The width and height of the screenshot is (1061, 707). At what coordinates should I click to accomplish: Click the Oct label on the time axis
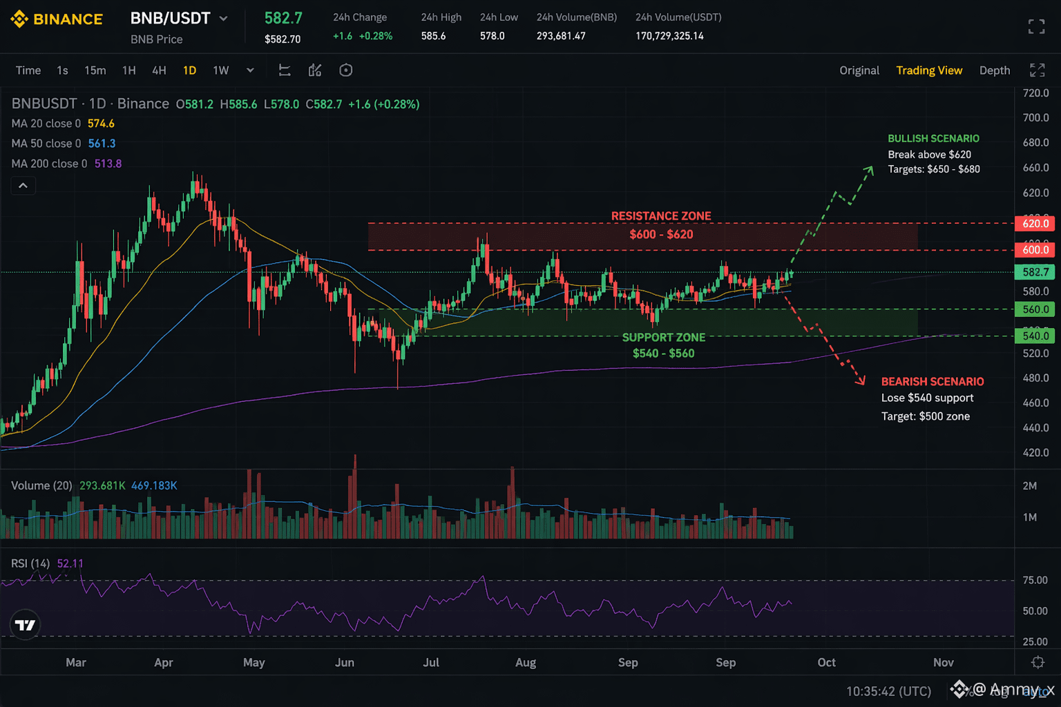pos(826,662)
